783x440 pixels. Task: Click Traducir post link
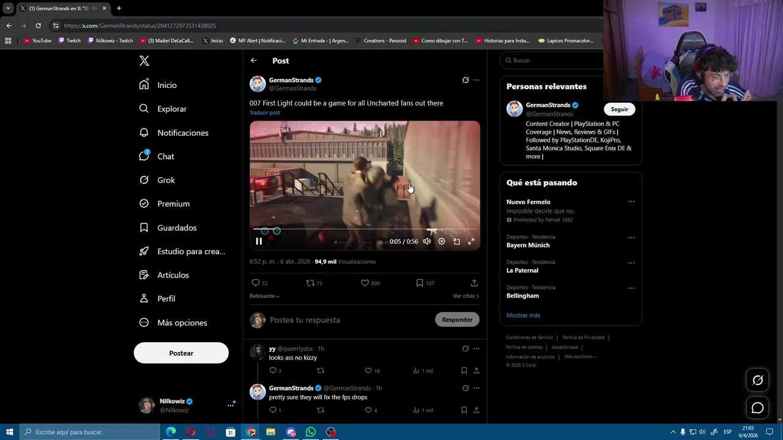[x=264, y=112]
